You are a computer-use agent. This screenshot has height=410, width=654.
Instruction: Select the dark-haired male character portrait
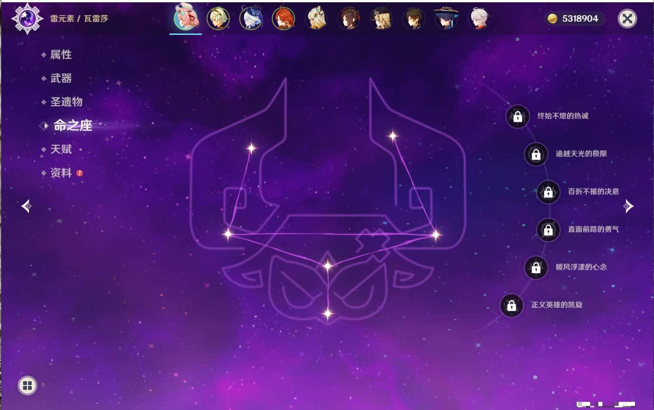coord(414,19)
